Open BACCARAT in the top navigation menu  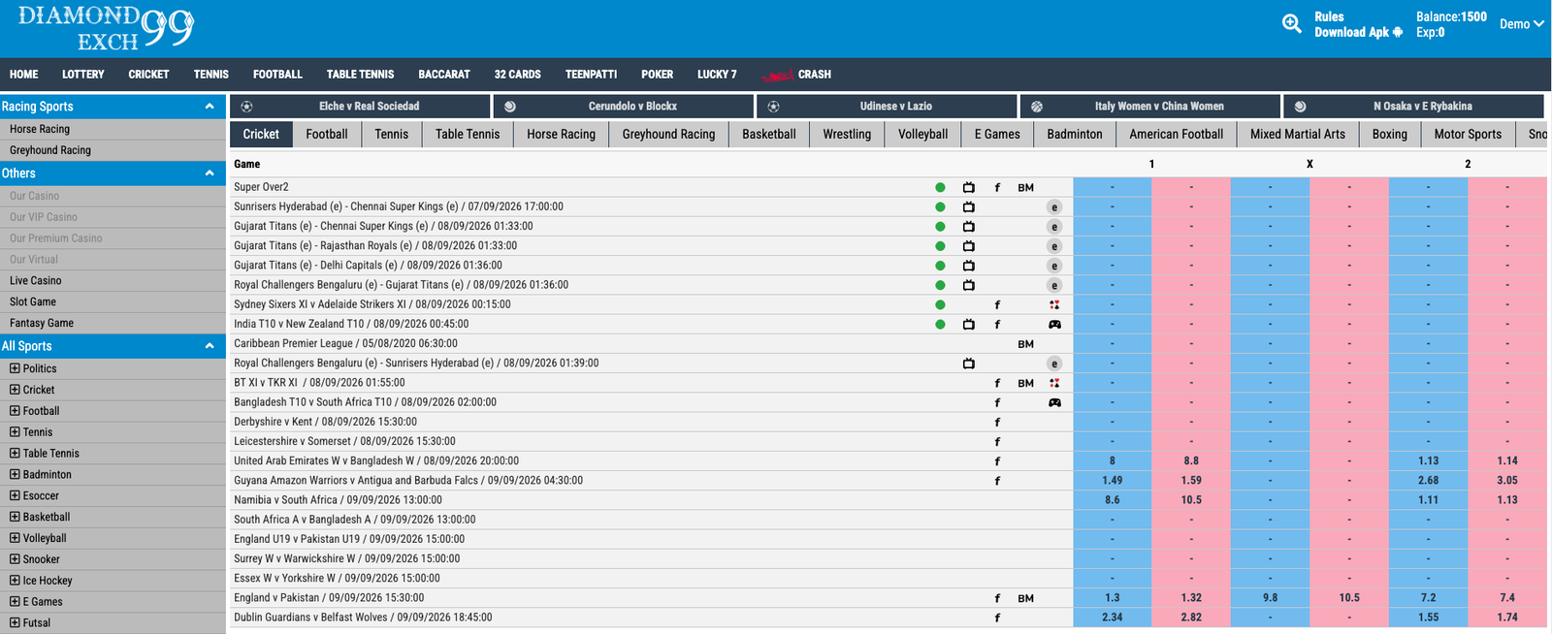point(444,75)
